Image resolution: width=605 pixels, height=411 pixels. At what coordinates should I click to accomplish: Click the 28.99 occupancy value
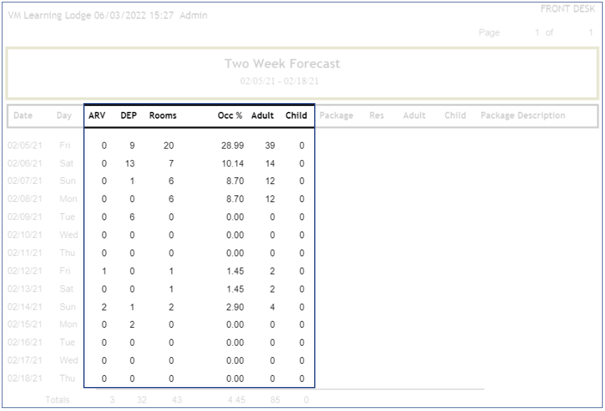(x=231, y=146)
